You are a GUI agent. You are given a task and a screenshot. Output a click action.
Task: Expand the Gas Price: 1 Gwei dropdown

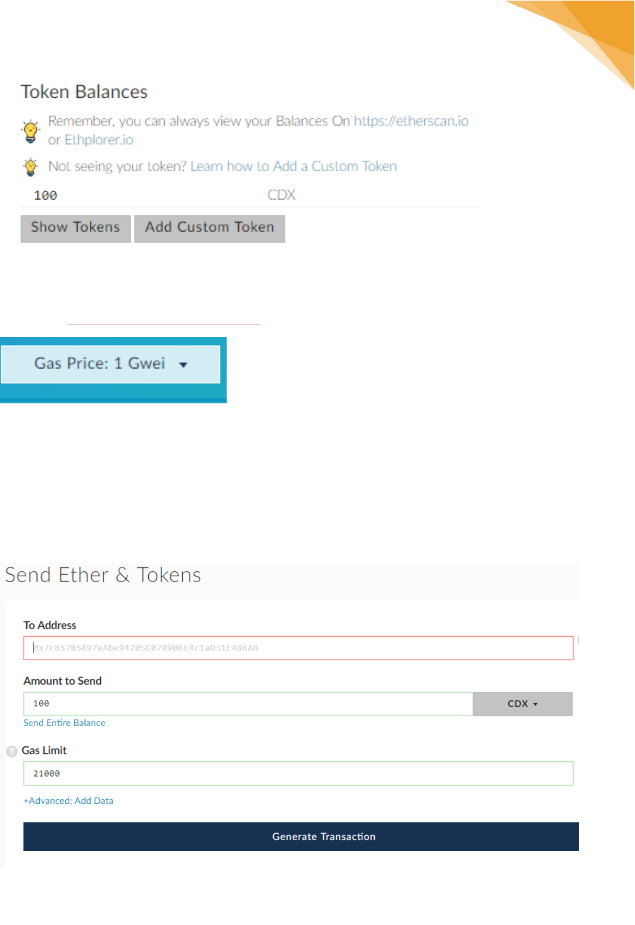coord(111,364)
